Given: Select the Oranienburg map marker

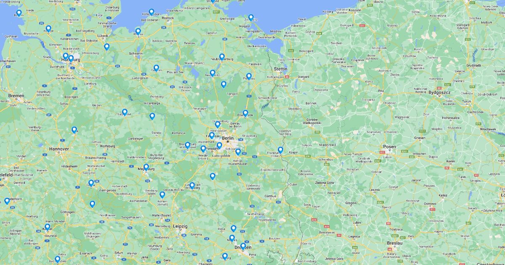Looking at the screenshot, I should 218,124.
